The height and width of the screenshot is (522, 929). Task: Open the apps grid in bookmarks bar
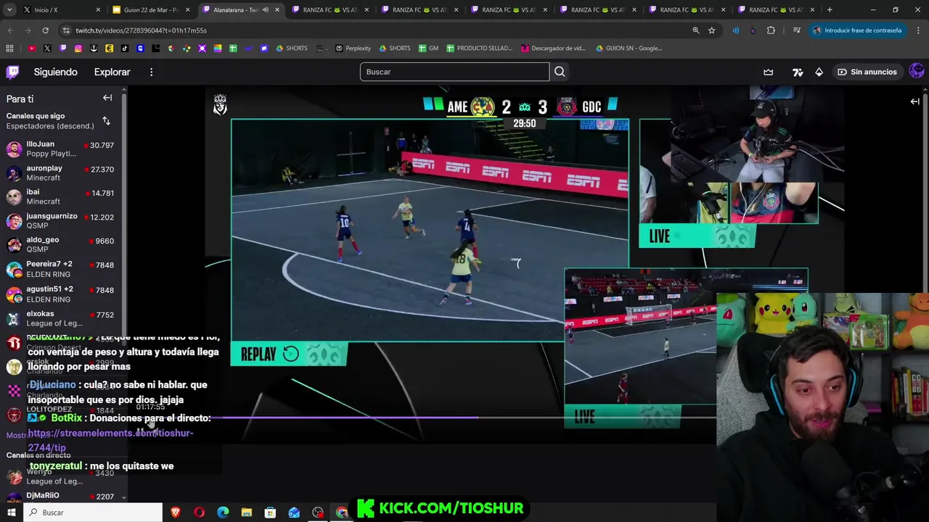coord(9,48)
